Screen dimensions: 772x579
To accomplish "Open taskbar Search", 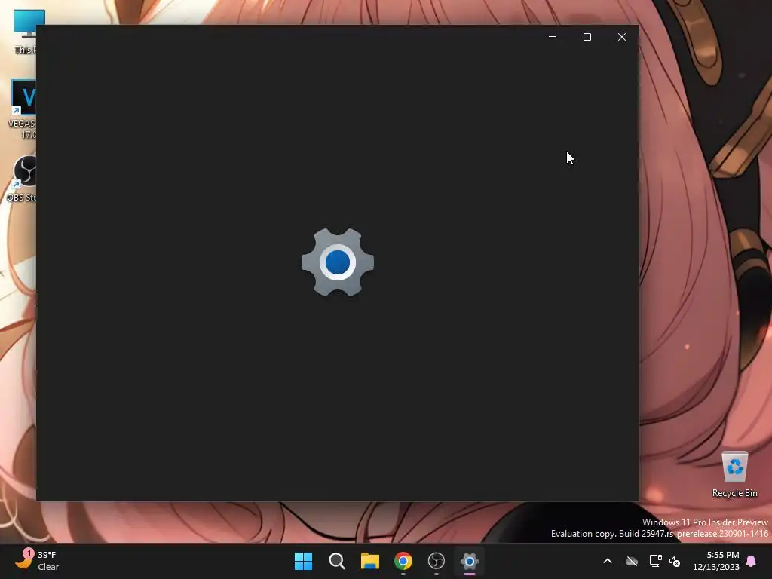I will 337,561.
